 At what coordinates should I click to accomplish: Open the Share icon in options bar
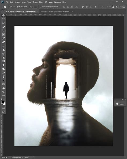[124, 7]
